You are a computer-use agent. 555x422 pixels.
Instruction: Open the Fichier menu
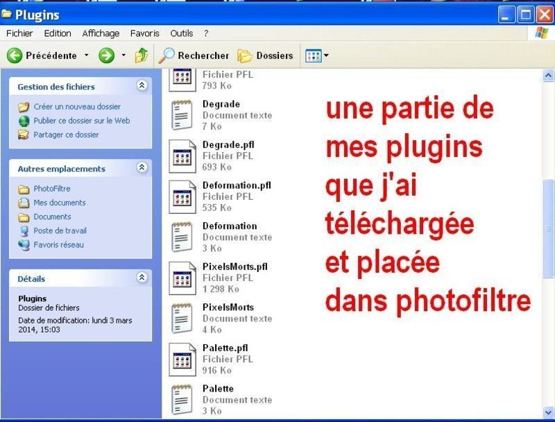(x=19, y=33)
